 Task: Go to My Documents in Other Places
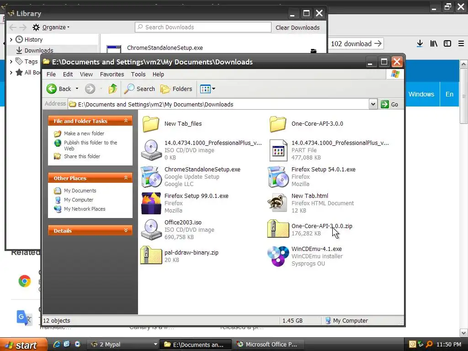[x=80, y=191]
